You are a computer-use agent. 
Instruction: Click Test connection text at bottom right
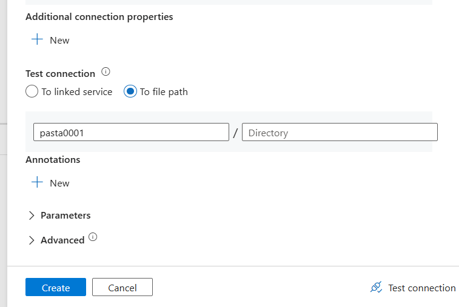click(x=421, y=288)
